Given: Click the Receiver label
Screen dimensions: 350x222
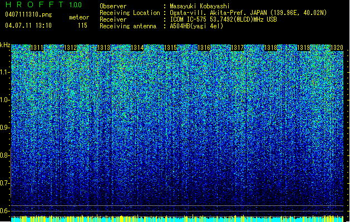Looking at the screenshot, I should [x=113, y=19].
